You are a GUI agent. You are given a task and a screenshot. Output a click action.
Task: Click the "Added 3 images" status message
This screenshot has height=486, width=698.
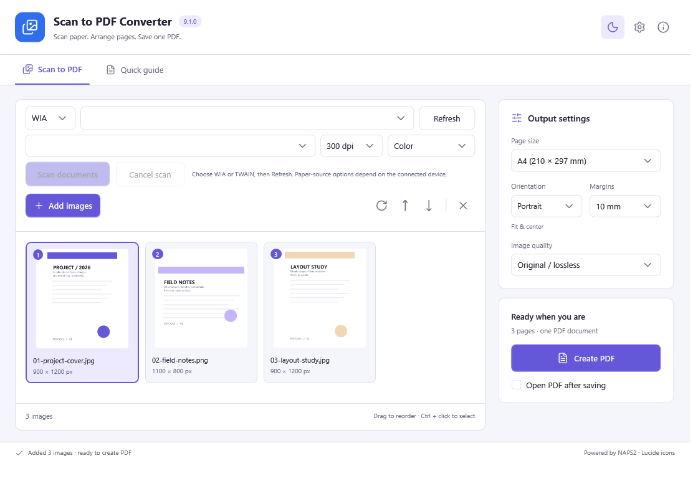pos(80,453)
